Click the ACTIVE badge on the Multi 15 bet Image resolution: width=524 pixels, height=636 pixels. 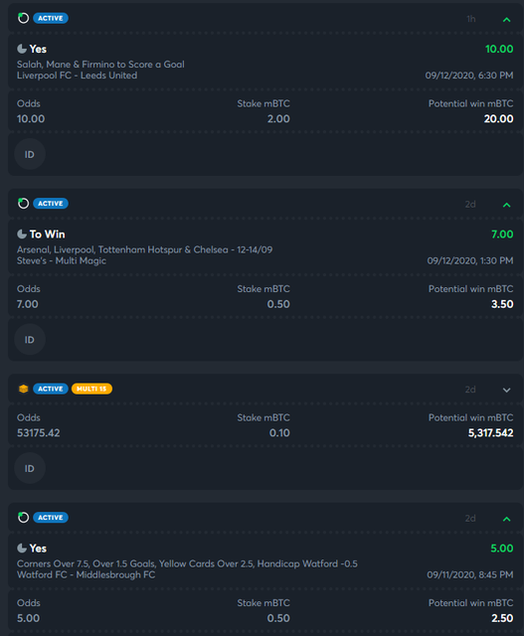pyautogui.click(x=51, y=389)
